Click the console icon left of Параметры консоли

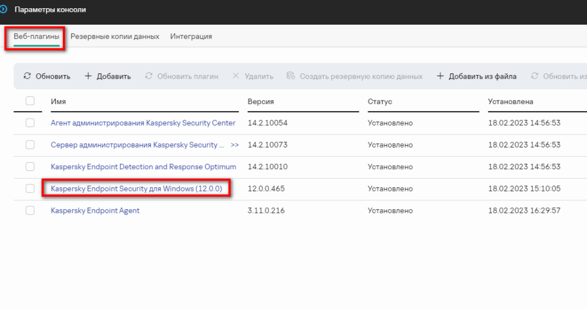[4, 9]
